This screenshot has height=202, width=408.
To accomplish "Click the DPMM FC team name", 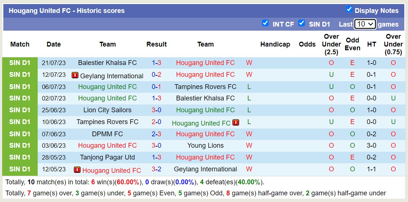I will pos(108,134).
